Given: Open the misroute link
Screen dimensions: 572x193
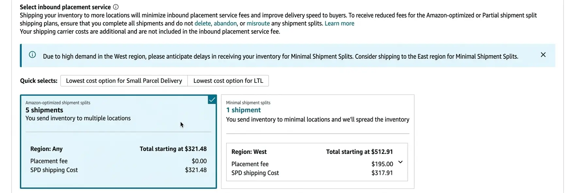Looking at the screenshot, I should tap(258, 23).
